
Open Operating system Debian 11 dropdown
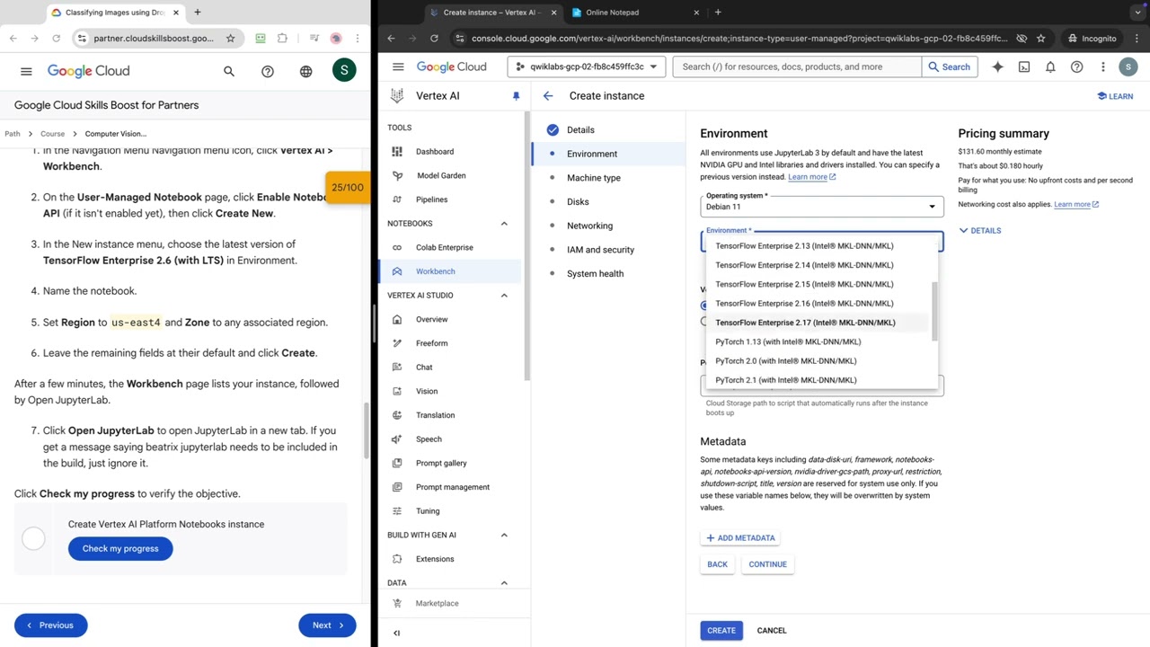[x=822, y=207]
